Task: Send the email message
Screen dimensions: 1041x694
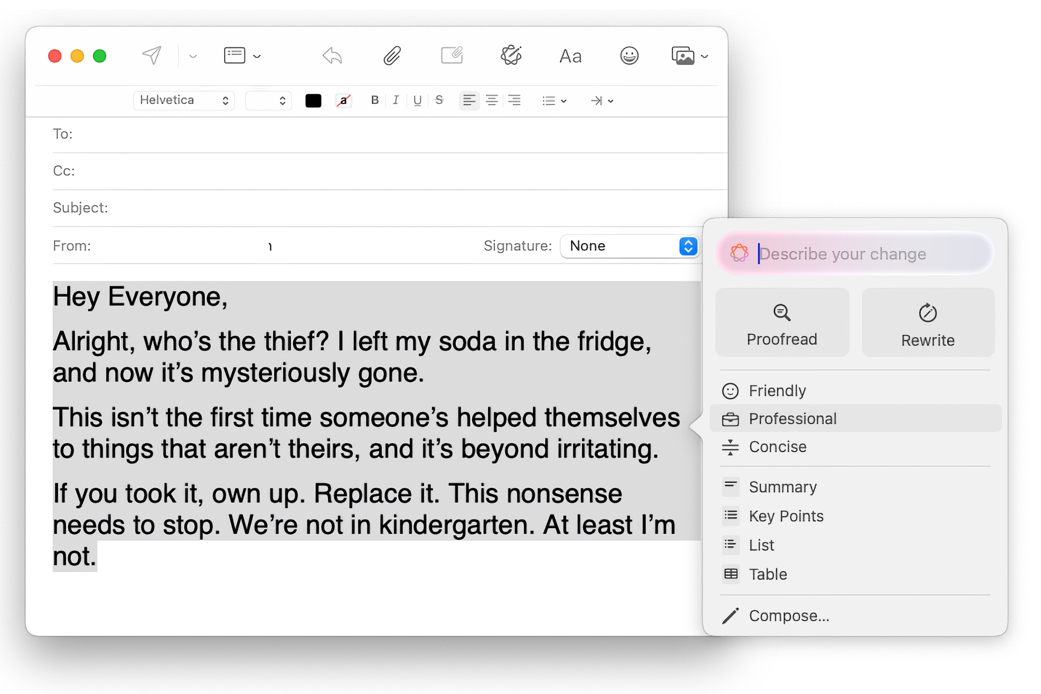Action: point(151,56)
